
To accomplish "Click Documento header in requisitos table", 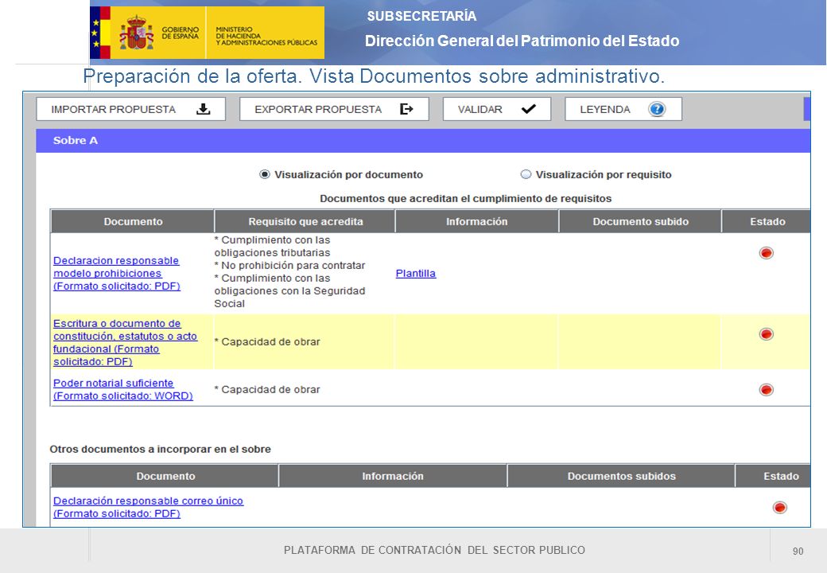I will [x=133, y=221].
